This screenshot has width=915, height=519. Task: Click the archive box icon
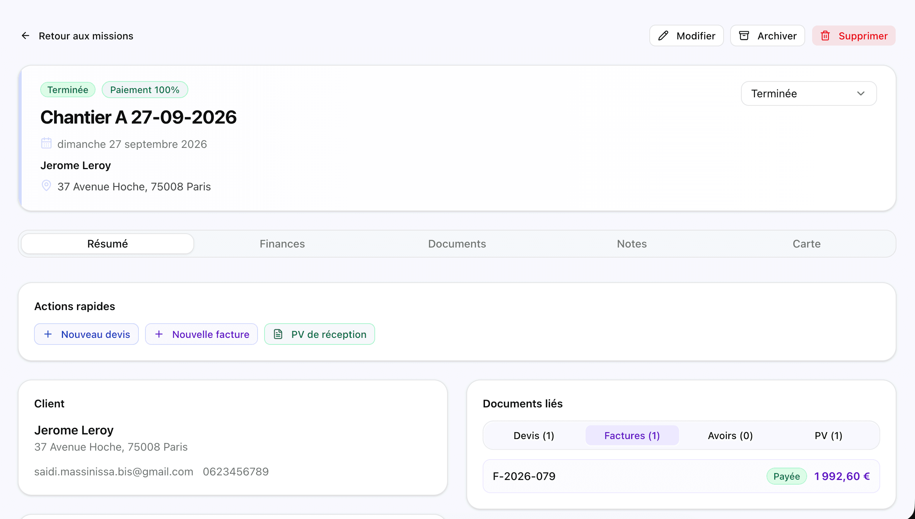click(x=744, y=36)
